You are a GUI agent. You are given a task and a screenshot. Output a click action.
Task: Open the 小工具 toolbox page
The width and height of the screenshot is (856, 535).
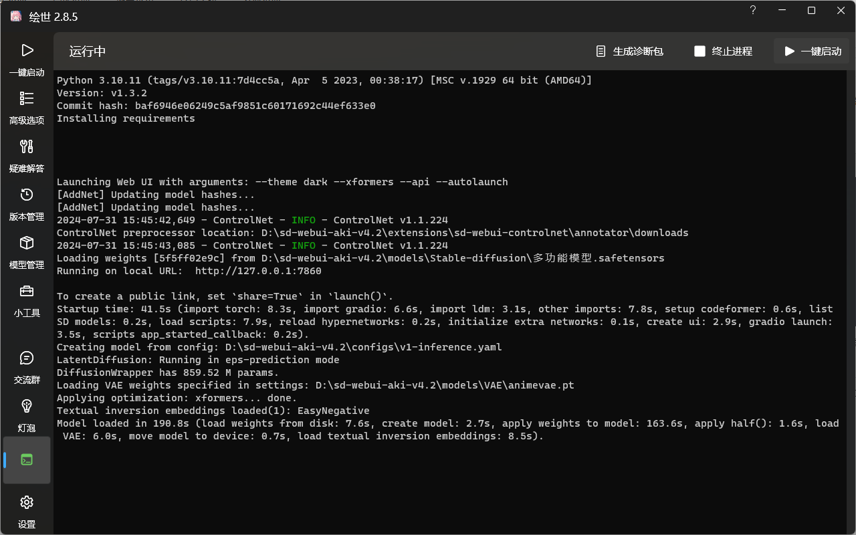coord(27,300)
